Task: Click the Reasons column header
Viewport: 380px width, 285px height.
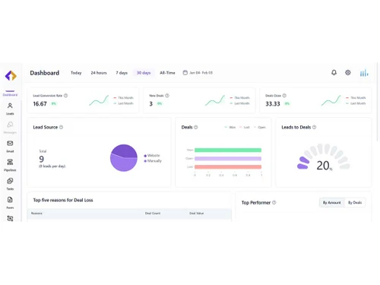Action: click(36, 214)
